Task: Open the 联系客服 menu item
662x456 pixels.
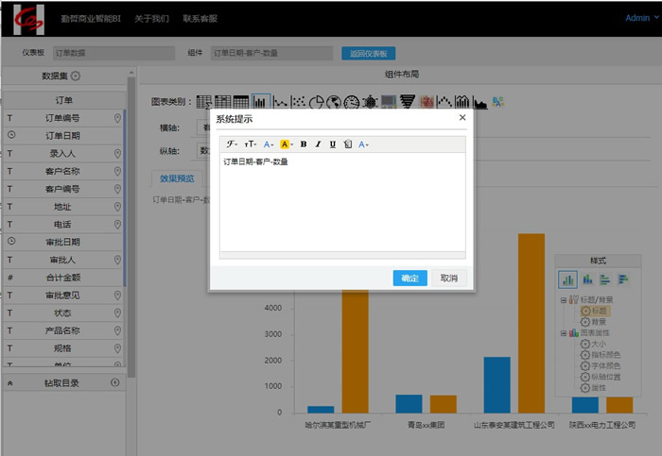Action: click(200, 18)
